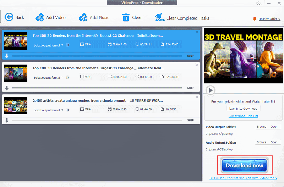Image resolution: width=284 pixels, height=187 pixels.
Task: Select the Alternate Realities video thumbnail
Action: pos(16,73)
